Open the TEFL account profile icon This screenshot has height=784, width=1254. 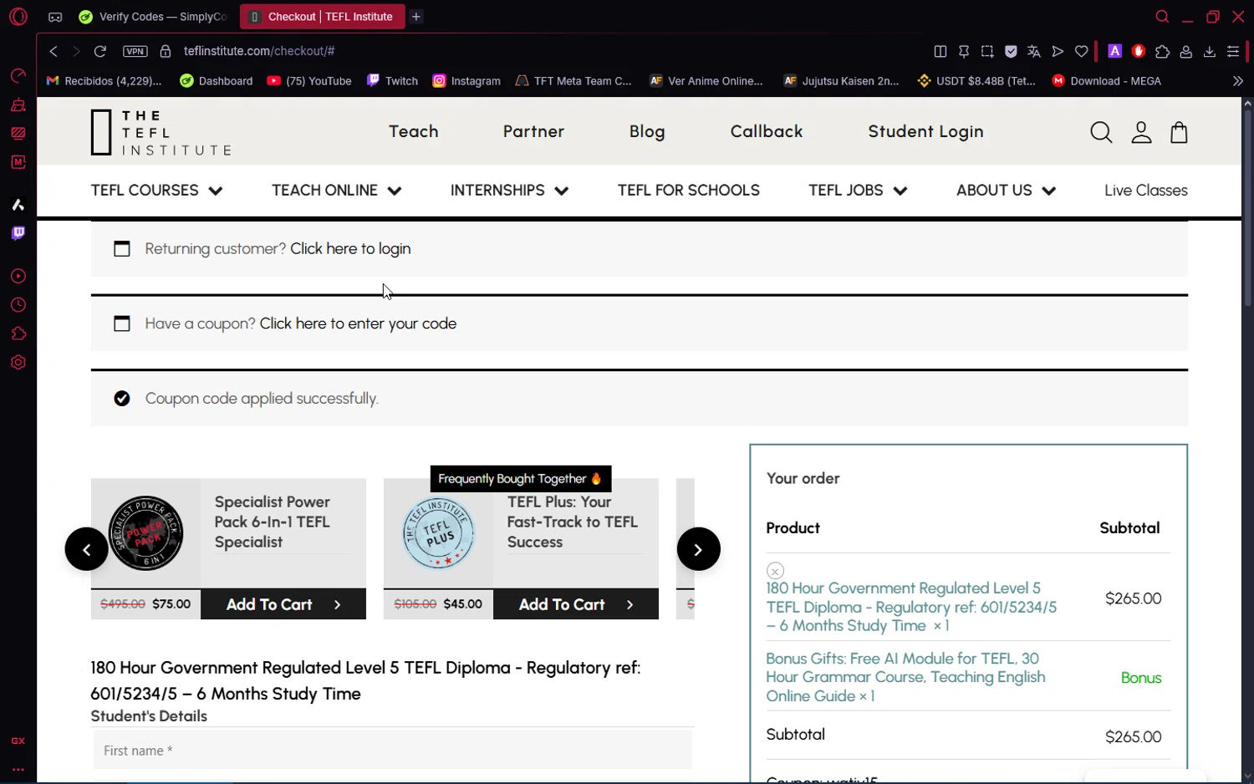1141,132
